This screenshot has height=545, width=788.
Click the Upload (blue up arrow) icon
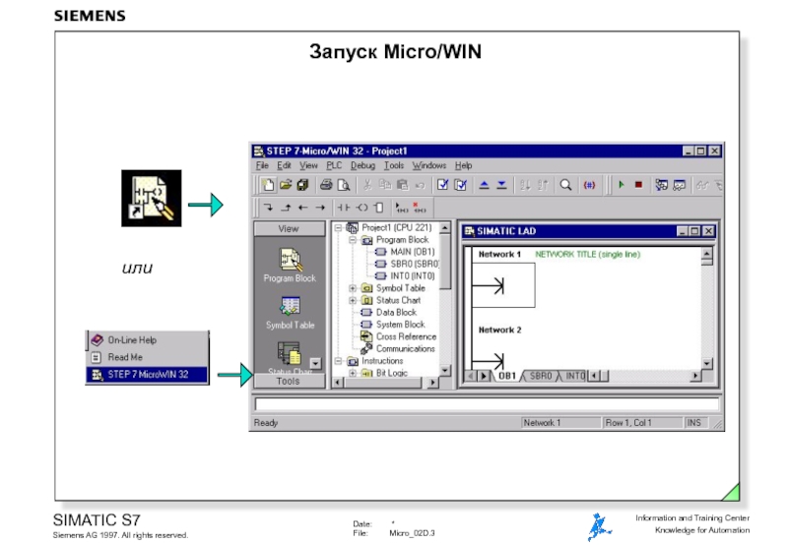[484, 185]
